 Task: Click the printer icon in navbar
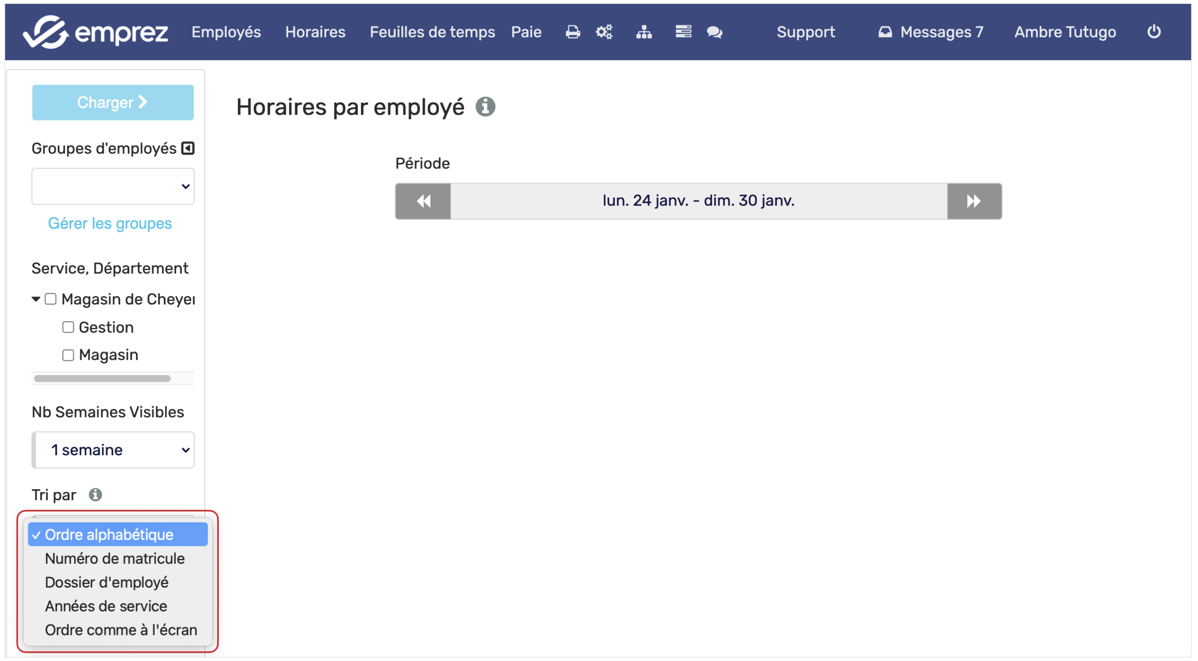coord(573,32)
